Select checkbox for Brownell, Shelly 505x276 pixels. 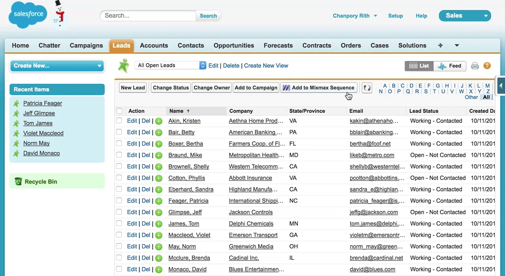119,166
